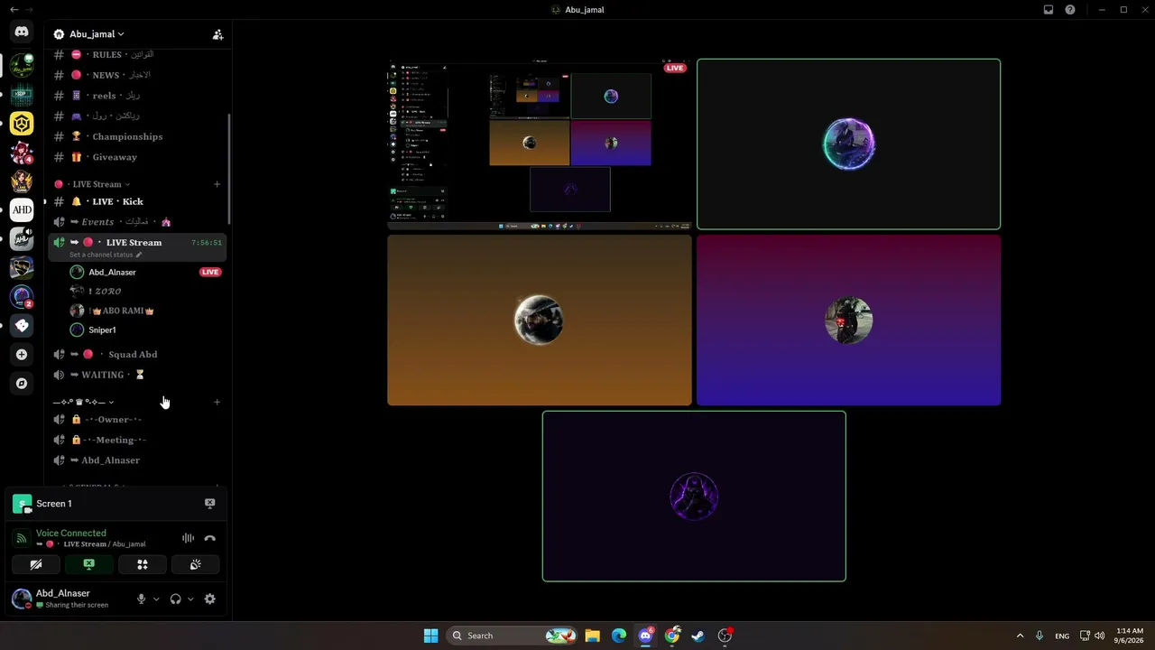The image size is (1155, 650).
Task: Open the soundboard icon
Action: 195,564
